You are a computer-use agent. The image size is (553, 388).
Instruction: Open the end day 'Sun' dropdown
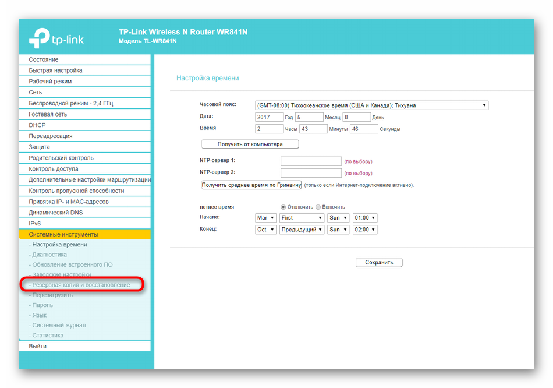pyautogui.click(x=338, y=230)
